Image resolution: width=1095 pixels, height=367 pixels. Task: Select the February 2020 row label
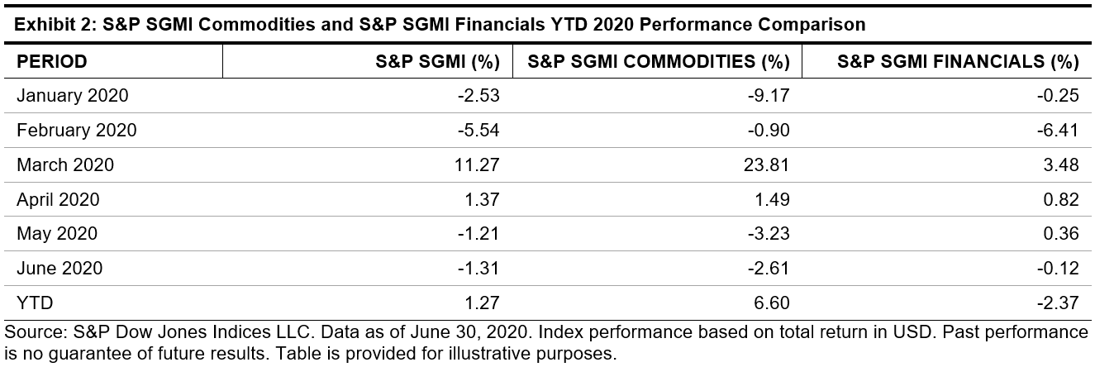(x=77, y=131)
